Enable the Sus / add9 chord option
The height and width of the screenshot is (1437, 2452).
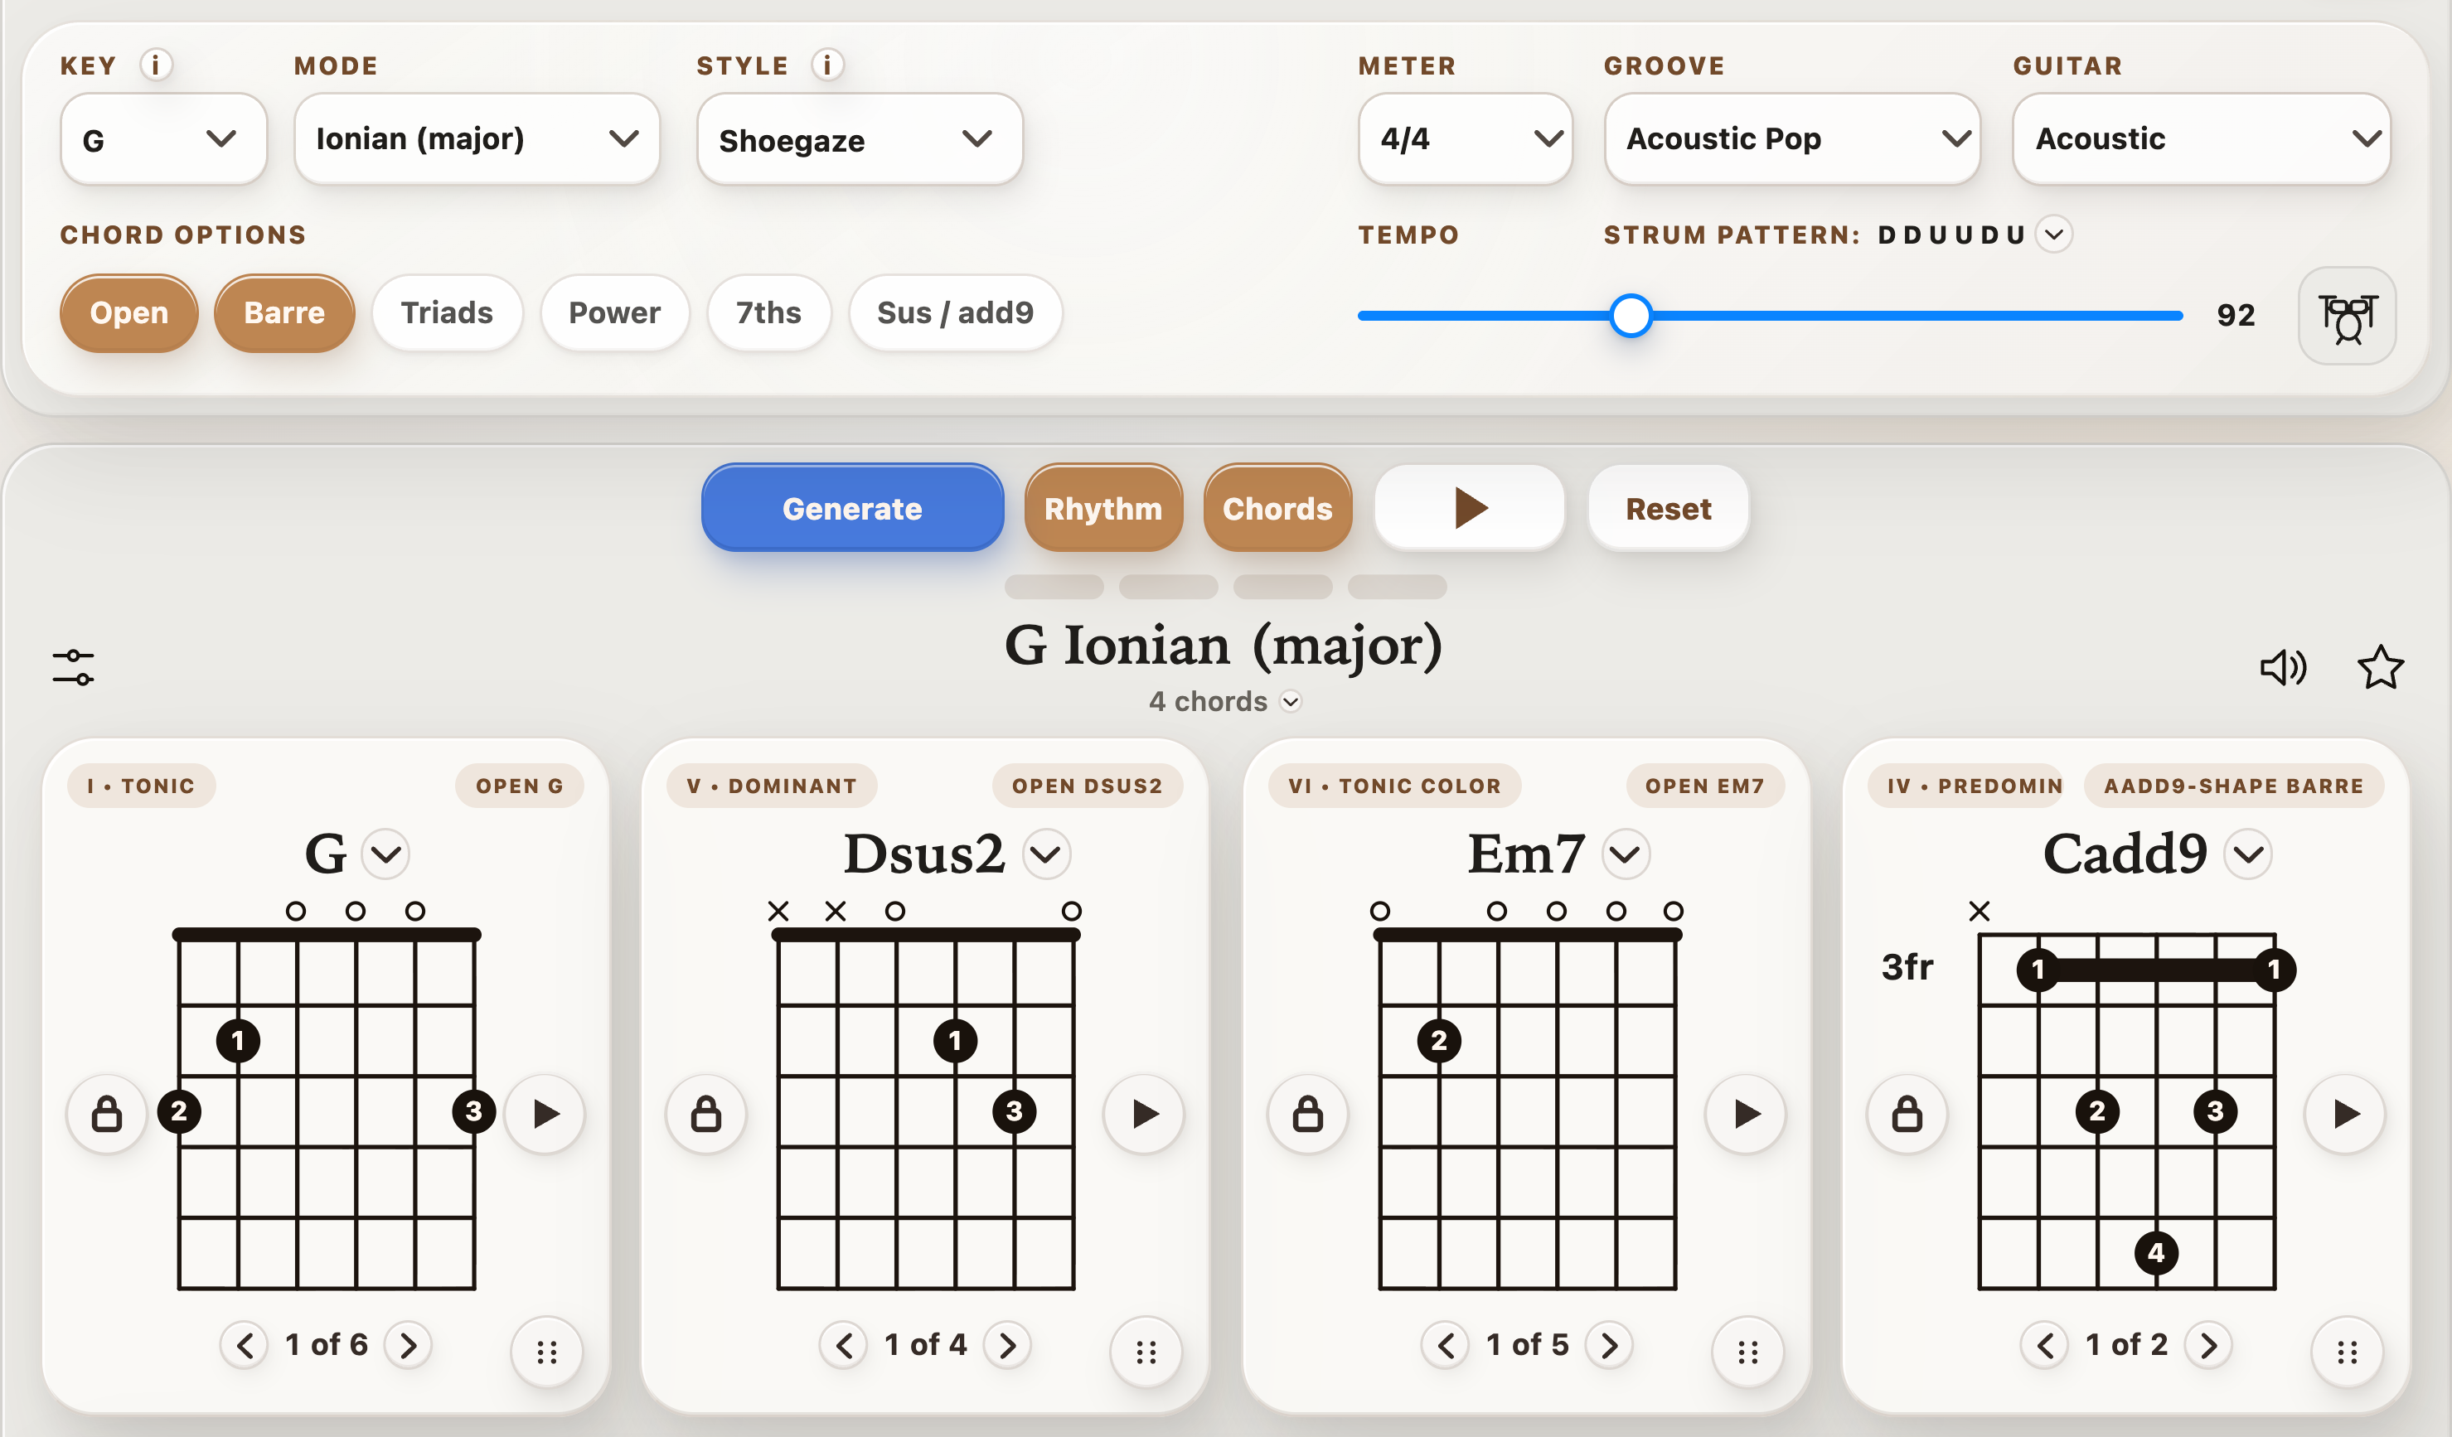coord(956,313)
